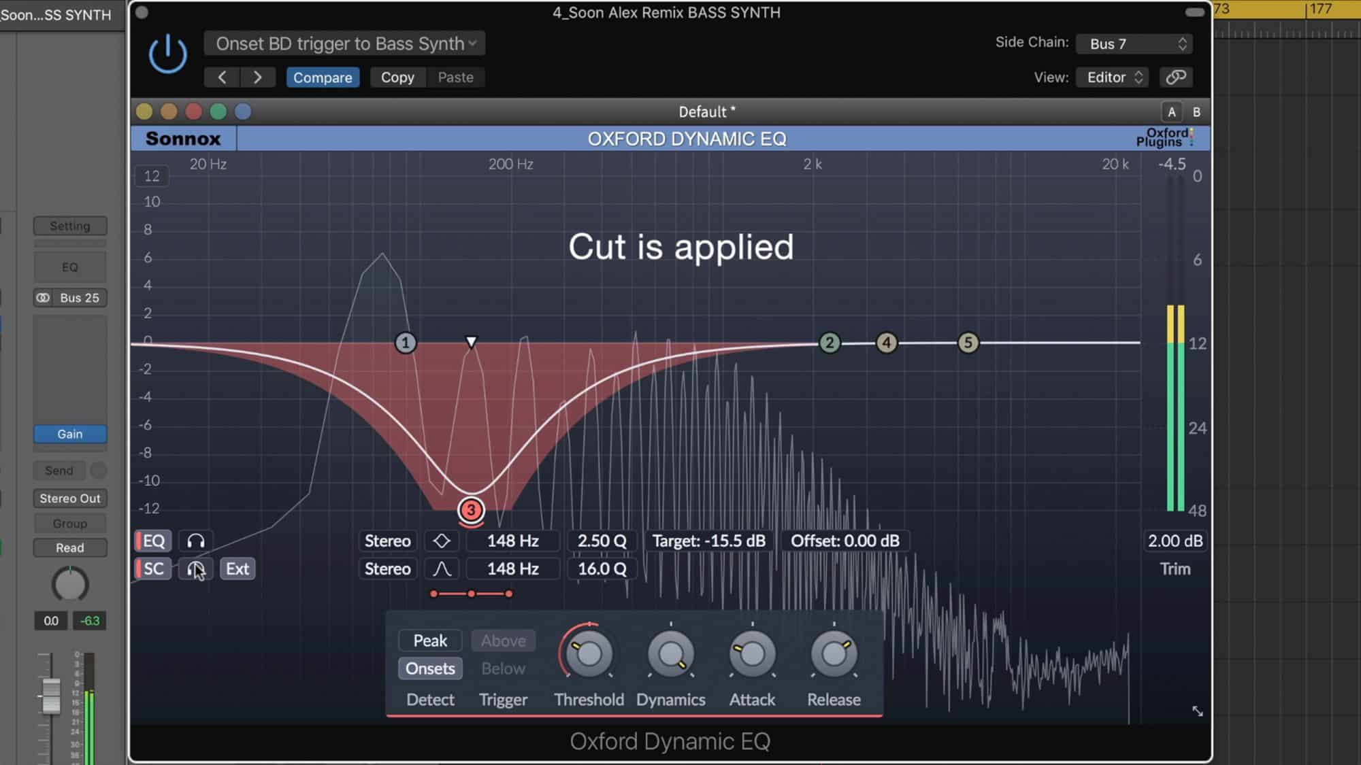Select band 3 node on the curve
The image size is (1361, 765).
click(471, 510)
